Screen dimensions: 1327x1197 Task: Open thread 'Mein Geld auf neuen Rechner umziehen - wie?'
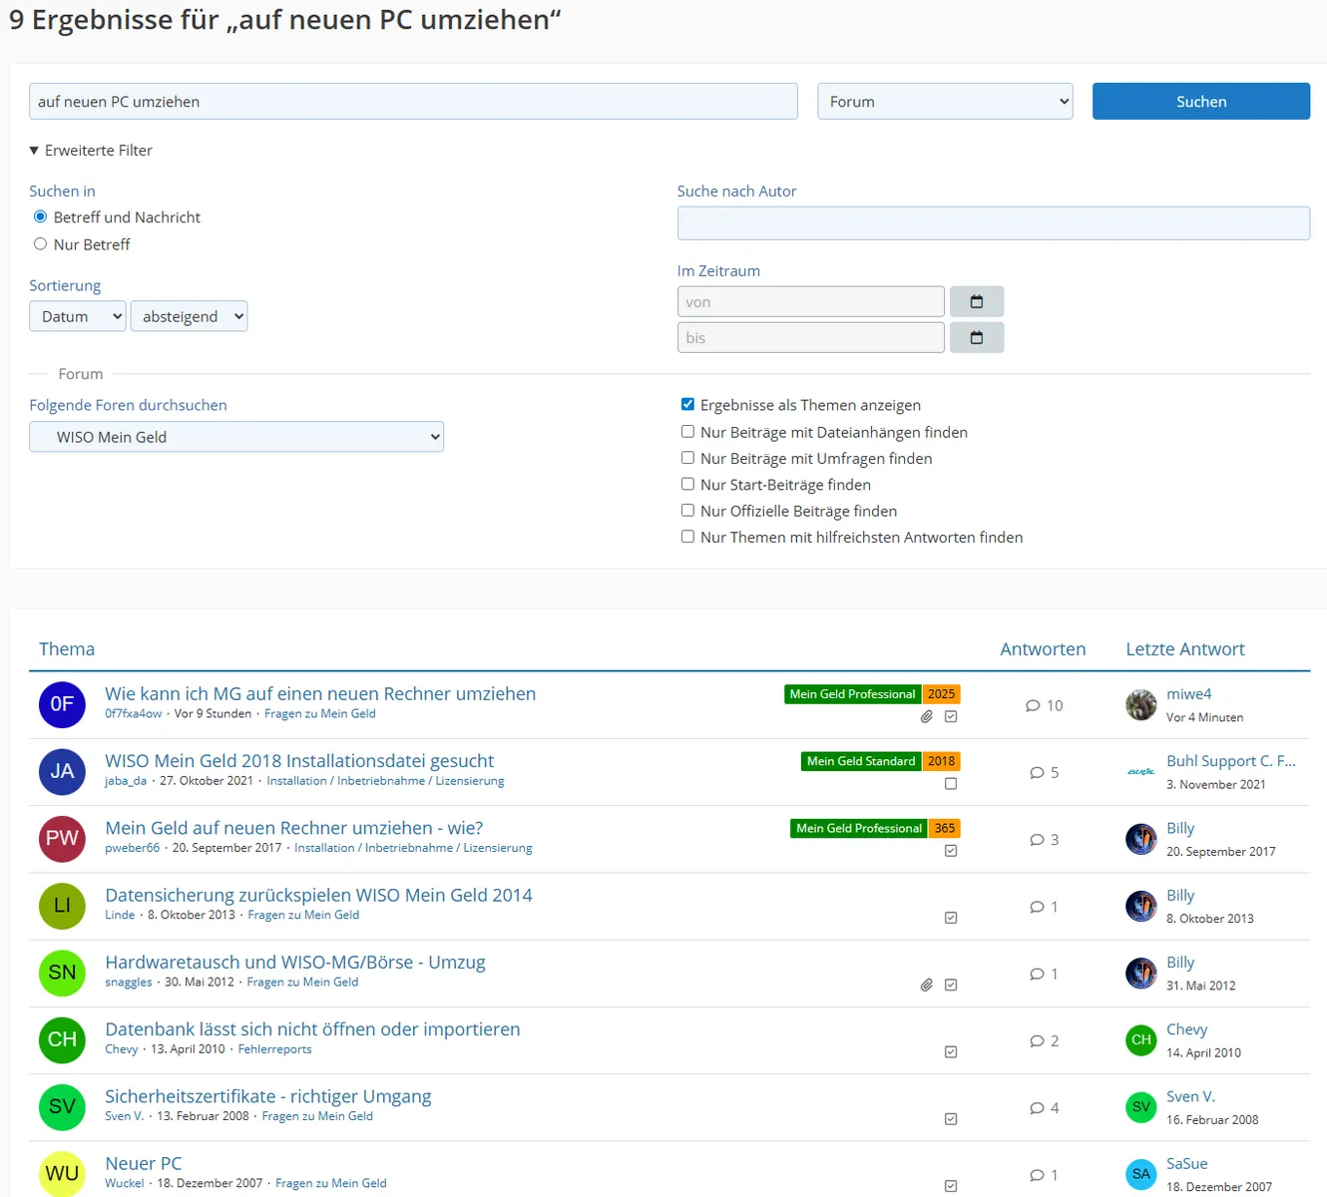click(293, 828)
